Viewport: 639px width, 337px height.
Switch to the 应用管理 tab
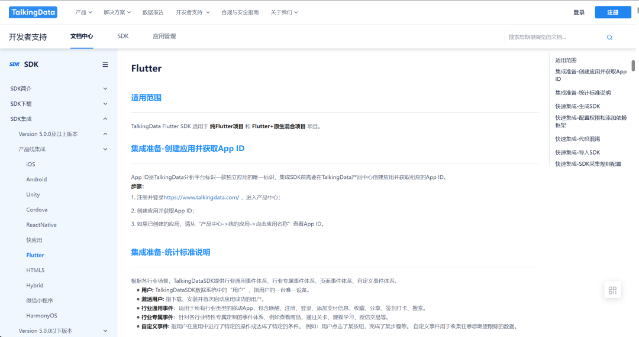[164, 36]
